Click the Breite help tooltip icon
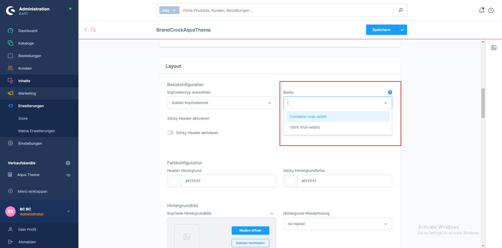The width and height of the screenshot is (502, 248). [x=390, y=92]
